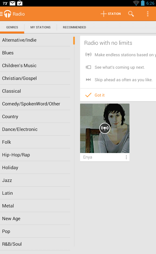Open search with the magnifier icon
The height and width of the screenshot is (254, 156).
[x=131, y=14]
